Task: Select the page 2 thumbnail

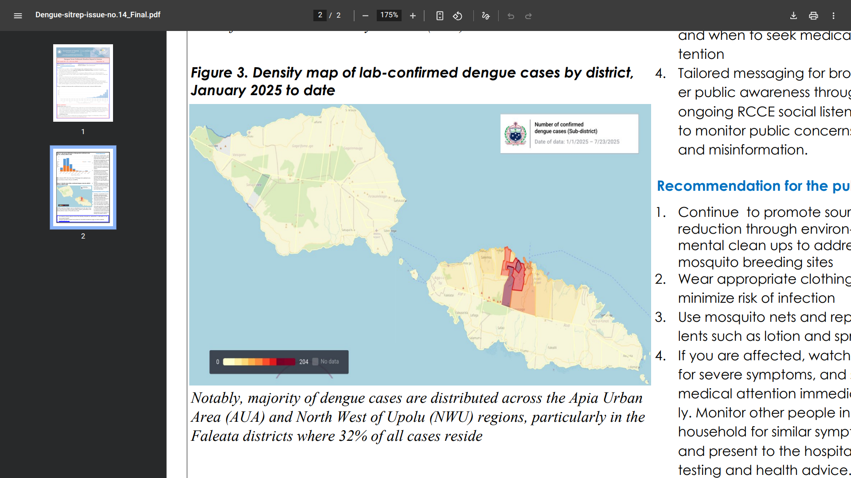Action: (x=83, y=187)
